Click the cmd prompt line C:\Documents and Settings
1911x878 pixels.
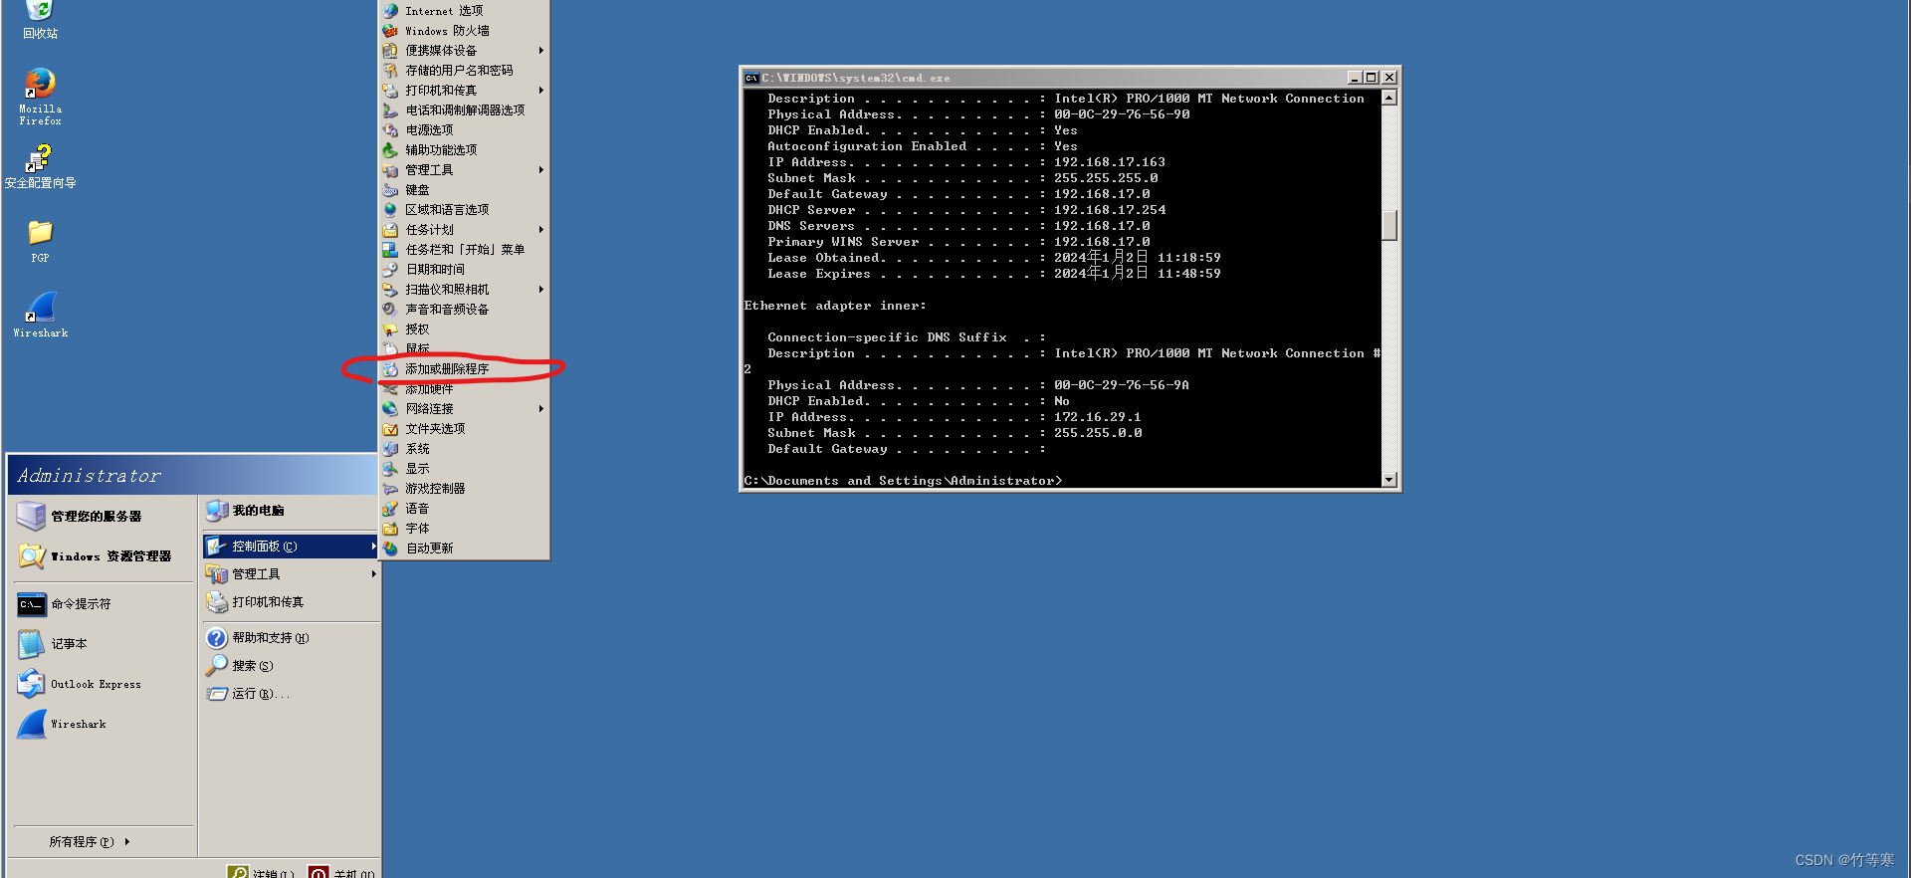[903, 481]
